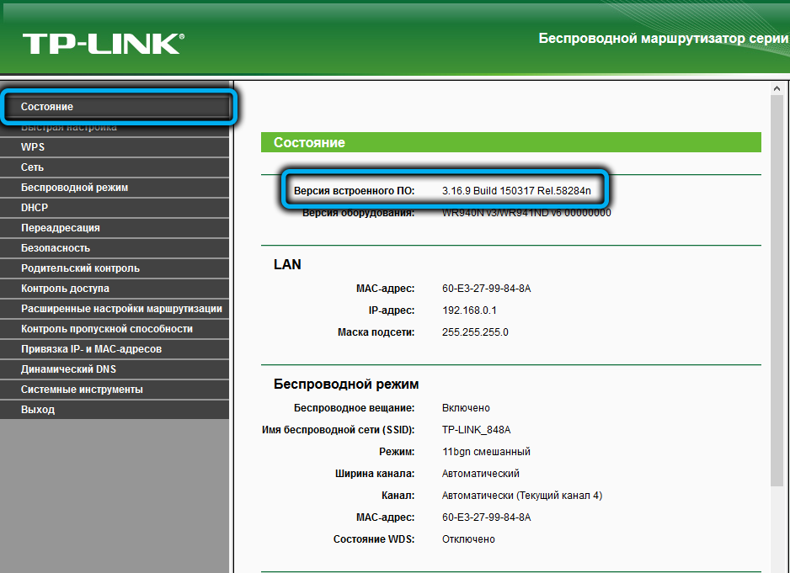Open Привязка IP- и MAC-адресов
Viewport: 790px width, 573px height.
point(91,349)
